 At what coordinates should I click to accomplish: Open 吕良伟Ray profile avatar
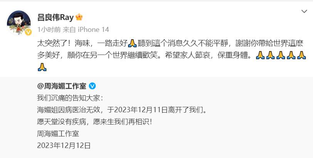tap(19, 23)
